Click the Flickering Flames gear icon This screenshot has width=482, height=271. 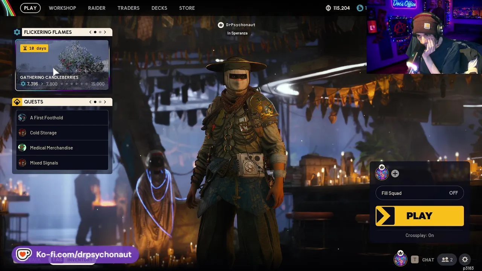click(x=17, y=32)
